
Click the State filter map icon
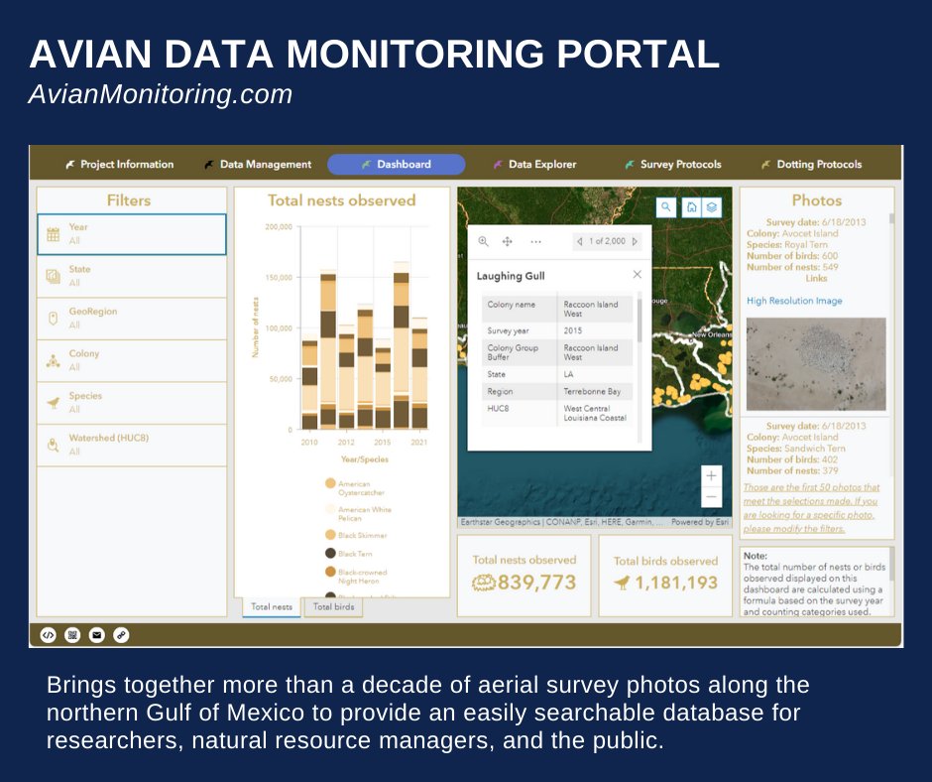pos(53,276)
